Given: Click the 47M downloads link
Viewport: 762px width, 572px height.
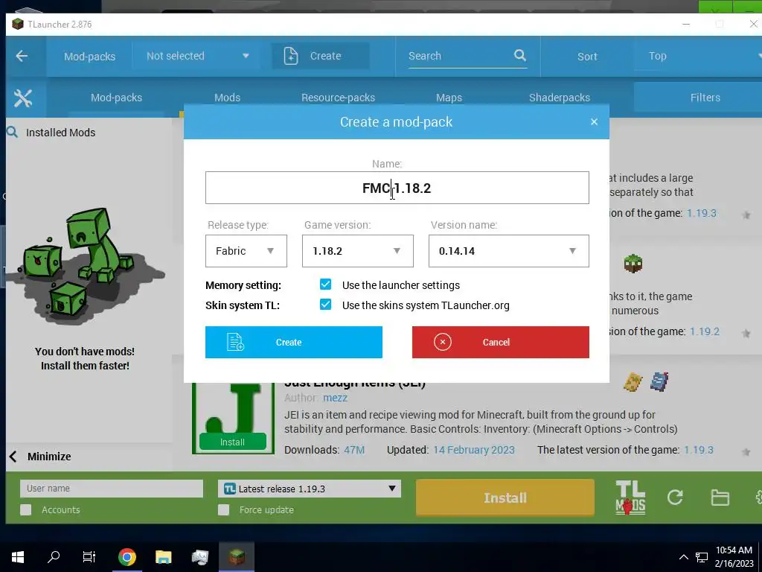Looking at the screenshot, I should [x=354, y=450].
